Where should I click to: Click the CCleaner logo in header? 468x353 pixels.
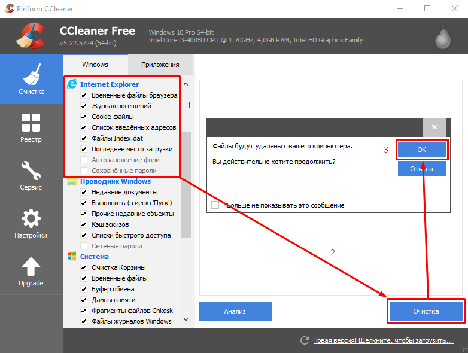31,36
